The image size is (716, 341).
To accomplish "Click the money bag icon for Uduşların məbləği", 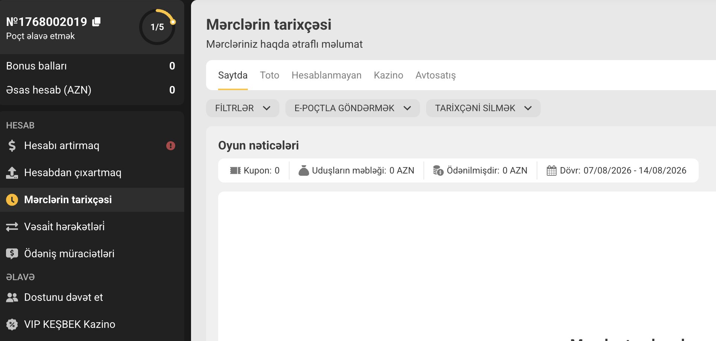I will 303,170.
